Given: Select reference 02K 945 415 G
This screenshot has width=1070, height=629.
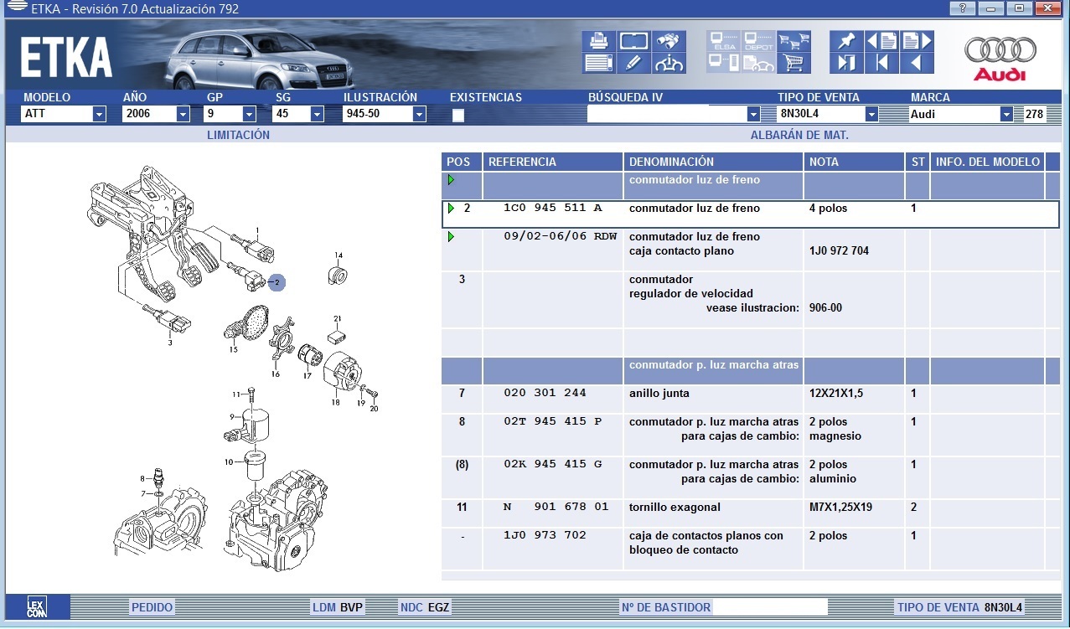Looking at the screenshot, I should 552,464.
